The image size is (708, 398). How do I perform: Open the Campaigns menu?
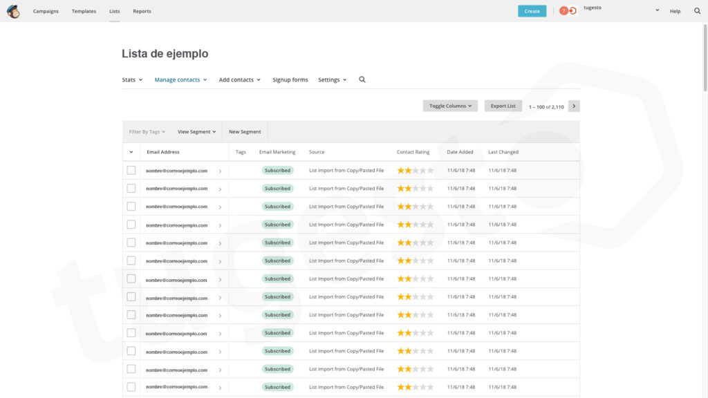[46, 11]
